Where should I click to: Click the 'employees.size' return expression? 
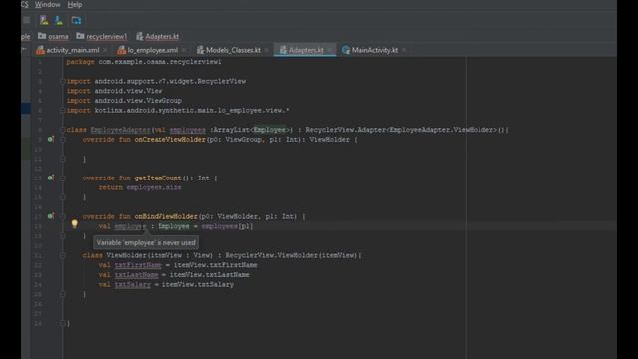[x=154, y=187]
